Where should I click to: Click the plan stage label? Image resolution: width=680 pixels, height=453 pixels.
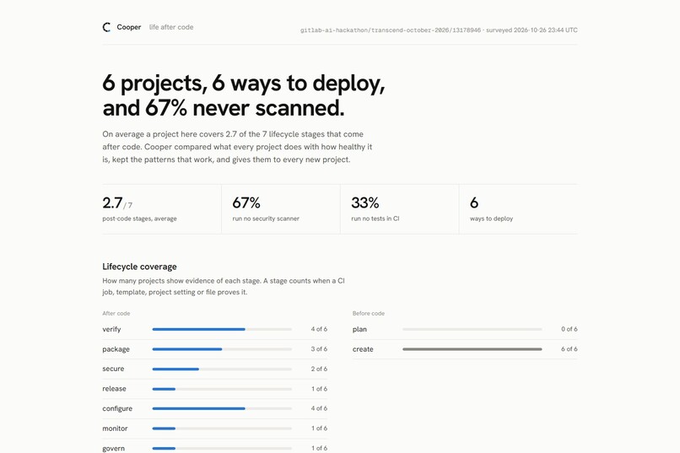[359, 330]
